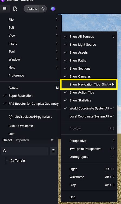Toggle FPS Booster for Complex Geometry

click(30, 104)
